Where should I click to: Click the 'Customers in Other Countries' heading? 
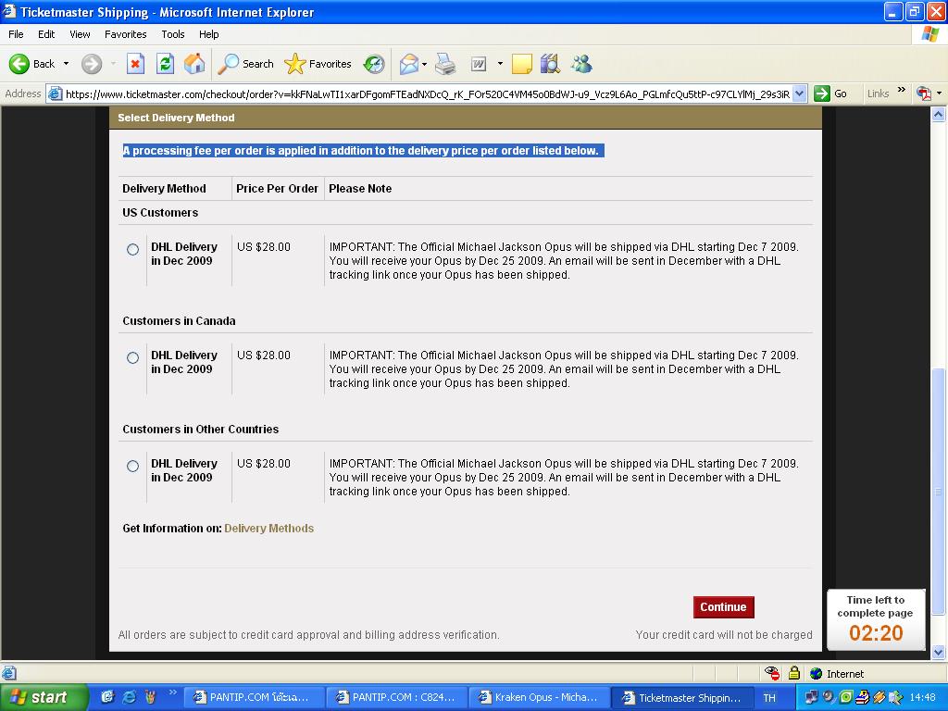[x=201, y=430]
